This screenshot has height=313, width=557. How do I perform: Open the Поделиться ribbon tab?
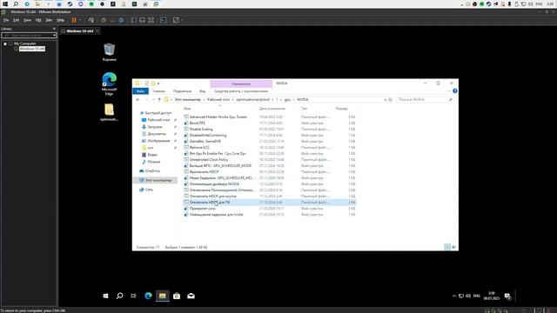click(x=182, y=91)
